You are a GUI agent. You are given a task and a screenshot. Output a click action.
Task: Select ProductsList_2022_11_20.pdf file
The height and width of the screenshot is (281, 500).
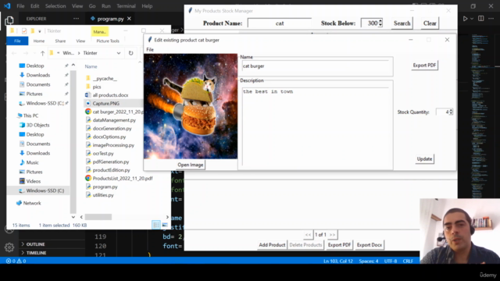(x=123, y=179)
